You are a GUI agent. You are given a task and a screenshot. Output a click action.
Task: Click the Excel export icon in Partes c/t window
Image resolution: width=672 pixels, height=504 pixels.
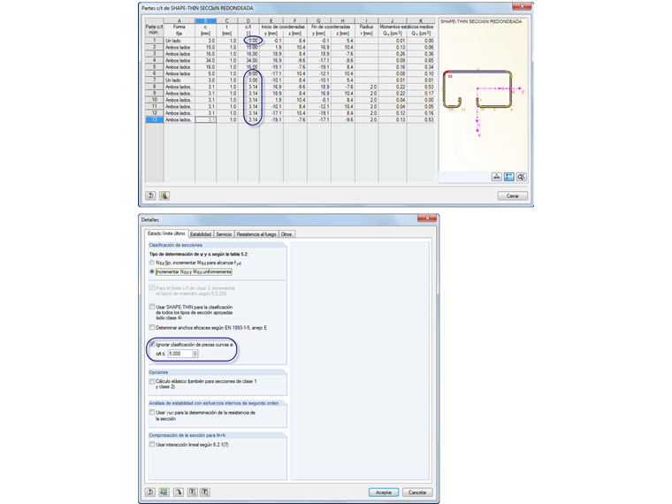(164, 195)
